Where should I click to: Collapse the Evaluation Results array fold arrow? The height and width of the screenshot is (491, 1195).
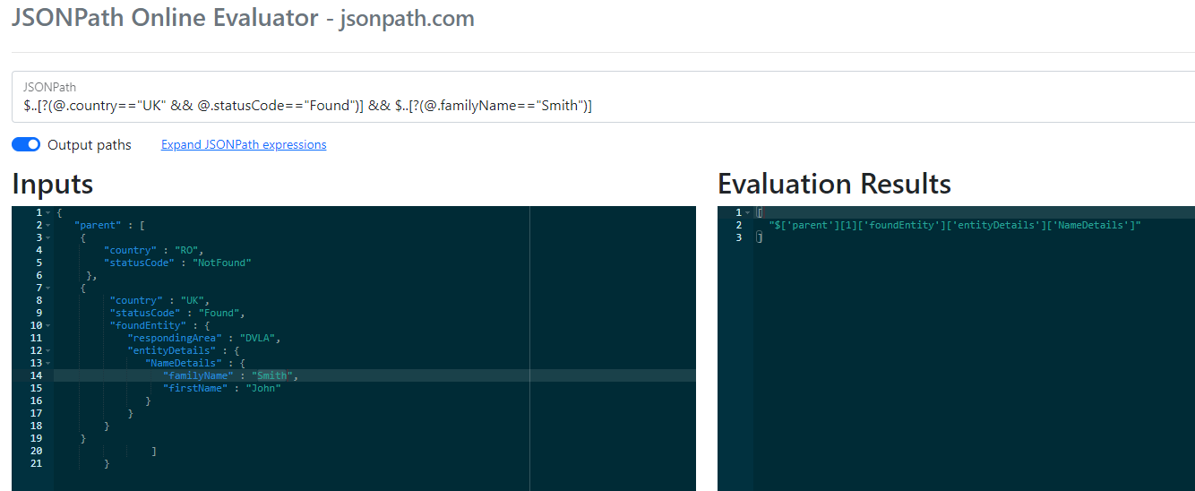point(748,212)
